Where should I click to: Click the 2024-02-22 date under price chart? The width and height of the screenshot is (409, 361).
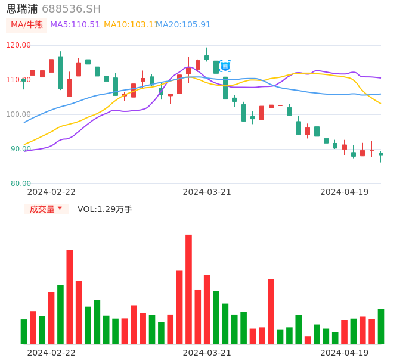(51, 192)
